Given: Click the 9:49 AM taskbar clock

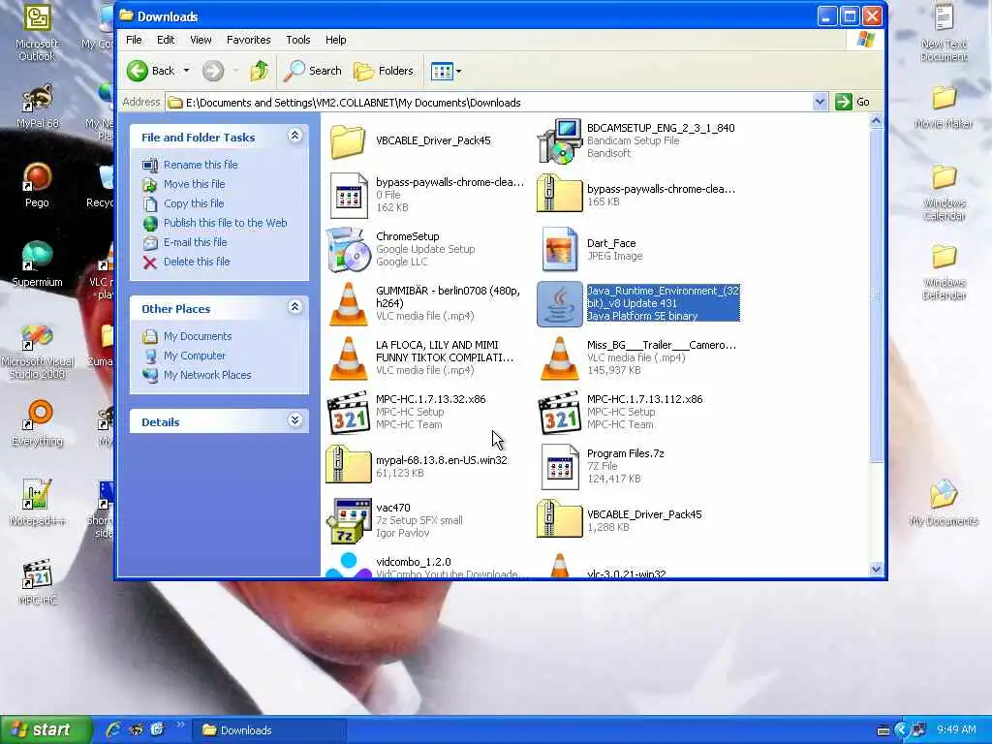Looking at the screenshot, I should pyautogui.click(x=956, y=729).
